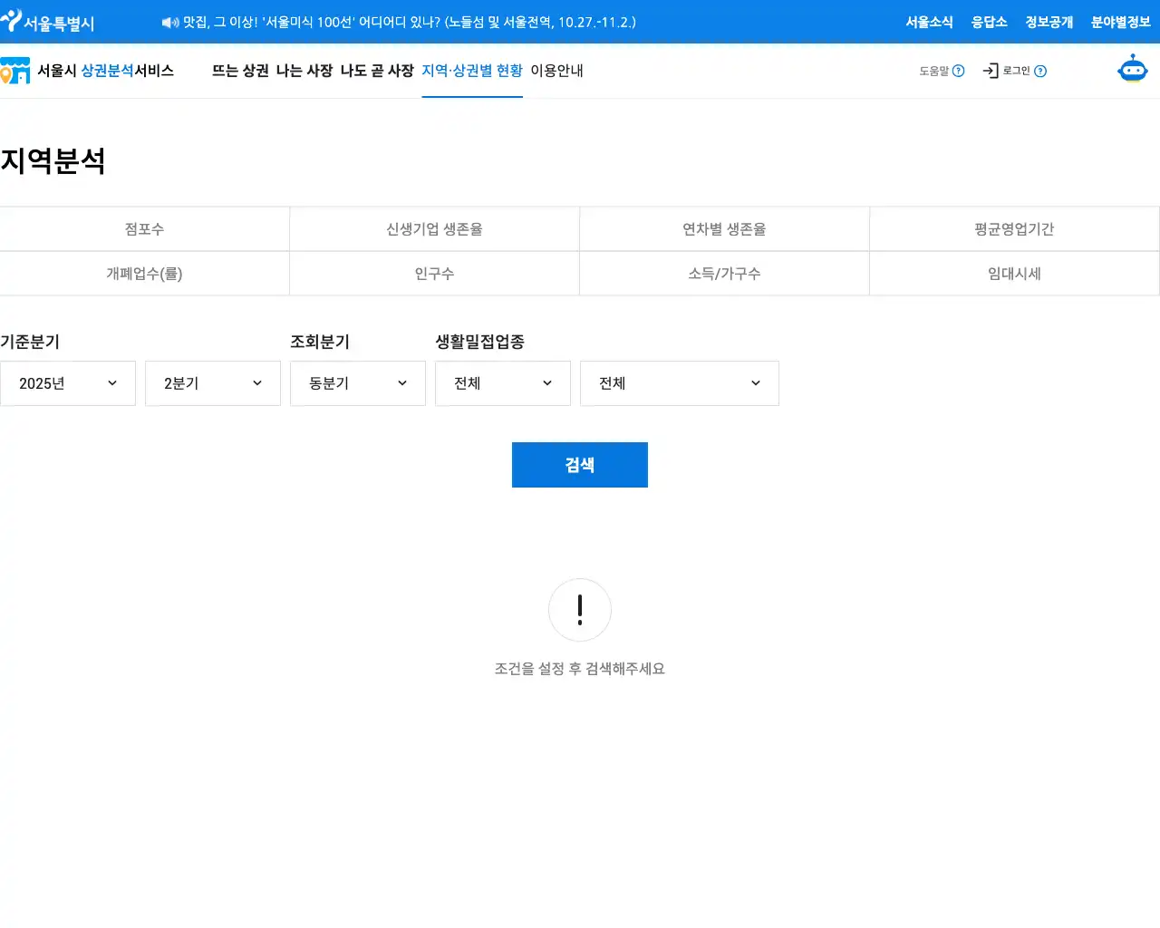Select the 신생기업 생존율 tab

coord(434,229)
